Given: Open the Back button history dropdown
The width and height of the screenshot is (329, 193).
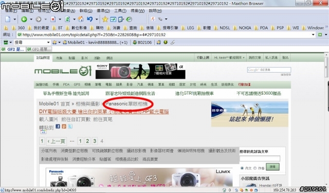Looking at the screenshot, I should 31,19.
